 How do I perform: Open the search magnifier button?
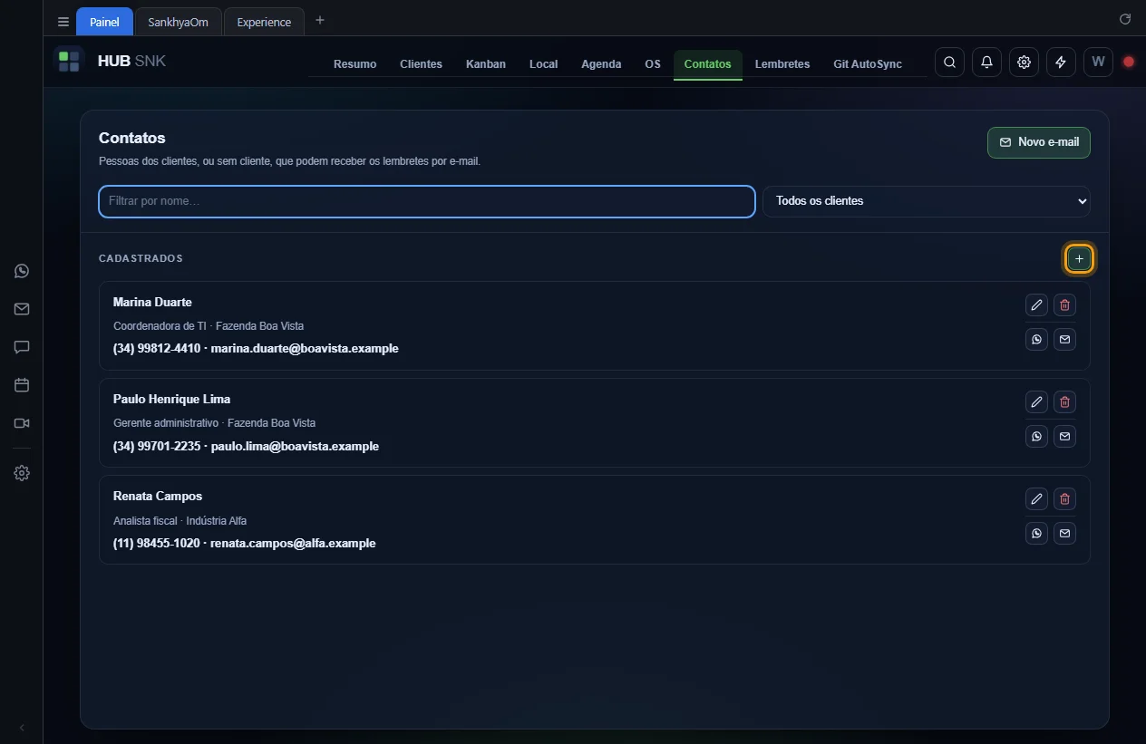pos(949,62)
